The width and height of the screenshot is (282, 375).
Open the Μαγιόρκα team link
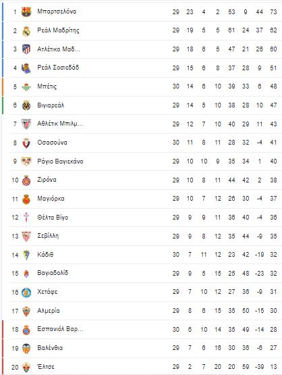click(x=51, y=199)
